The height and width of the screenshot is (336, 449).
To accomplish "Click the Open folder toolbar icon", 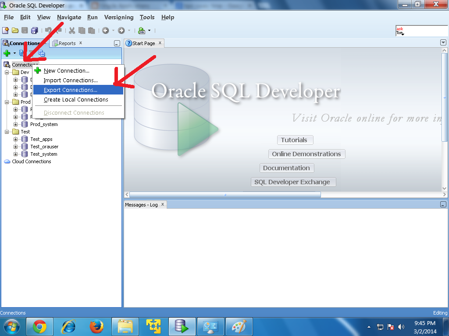I will click(15, 30).
